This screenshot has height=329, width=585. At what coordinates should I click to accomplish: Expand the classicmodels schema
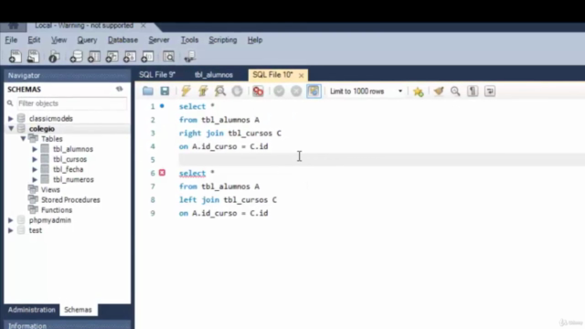click(11, 119)
